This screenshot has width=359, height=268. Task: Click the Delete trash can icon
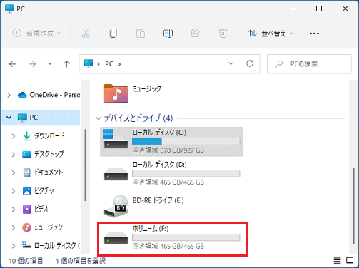[x=223, y=33]
